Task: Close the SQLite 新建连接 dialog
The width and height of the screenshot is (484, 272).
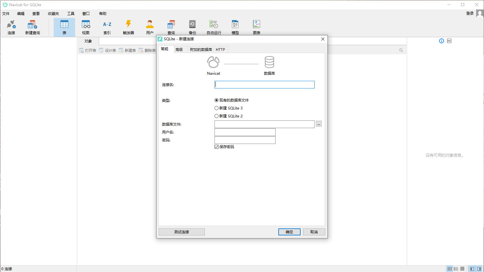Action: (323, 39)
